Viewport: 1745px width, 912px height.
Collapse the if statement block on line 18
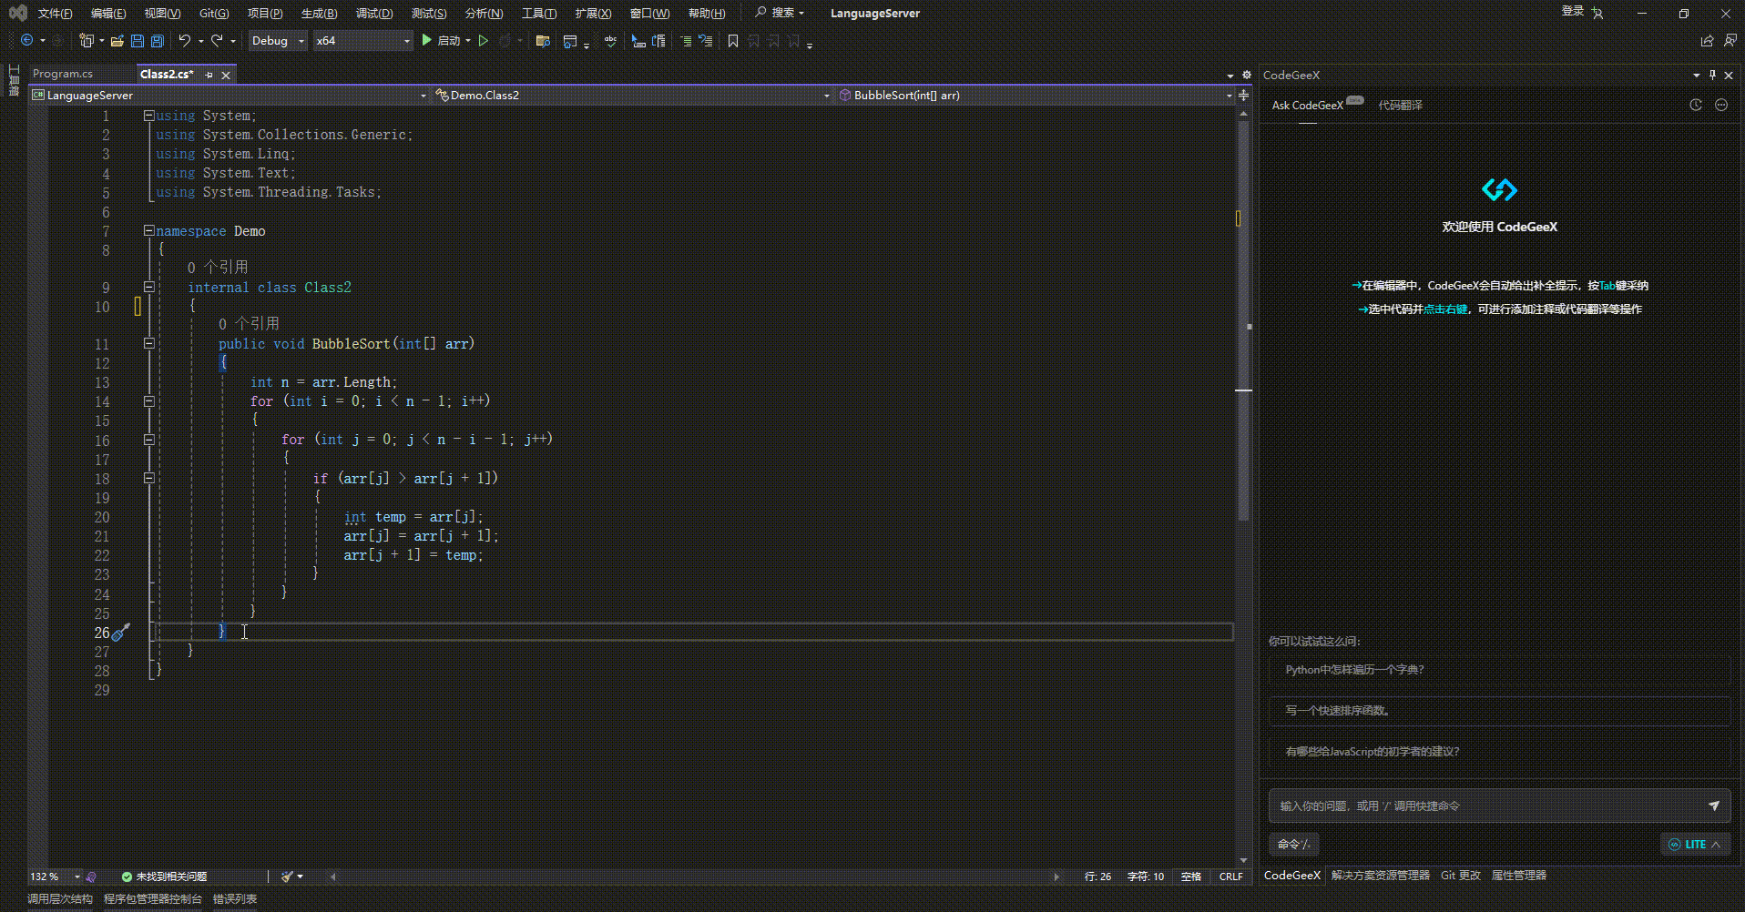(148, 478)
